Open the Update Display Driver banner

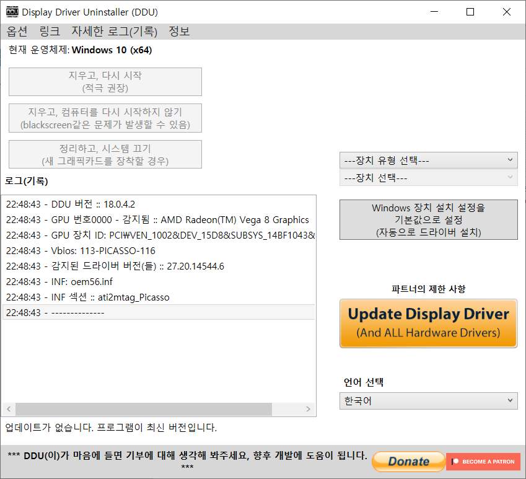tap(428, 323)
